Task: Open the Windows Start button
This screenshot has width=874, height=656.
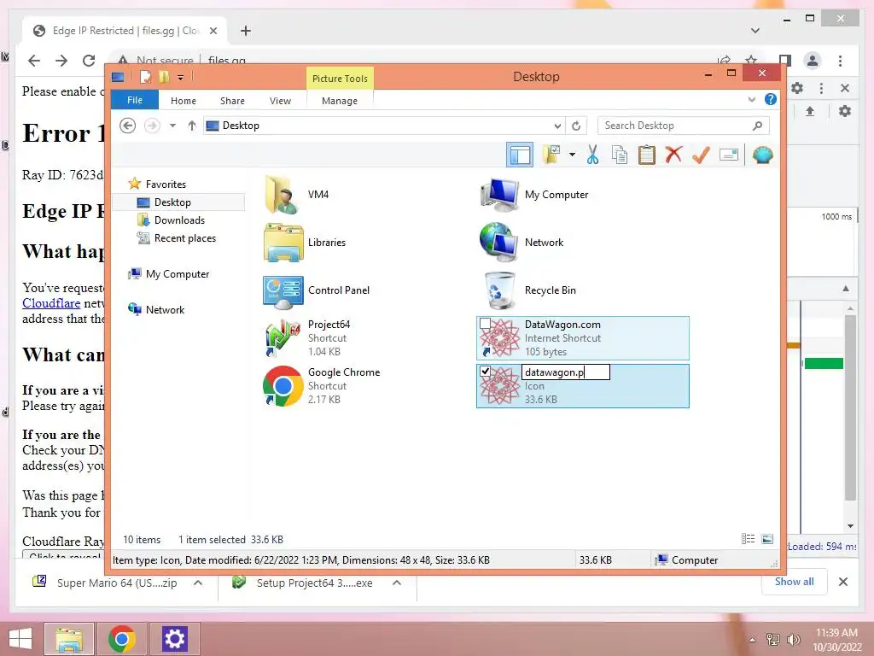Action: [20, 639]
